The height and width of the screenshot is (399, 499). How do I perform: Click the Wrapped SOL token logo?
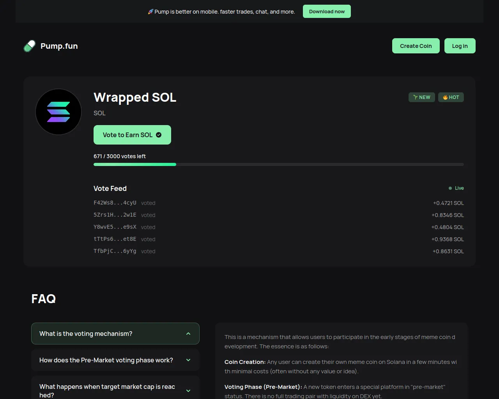click(x=58, y=112)
